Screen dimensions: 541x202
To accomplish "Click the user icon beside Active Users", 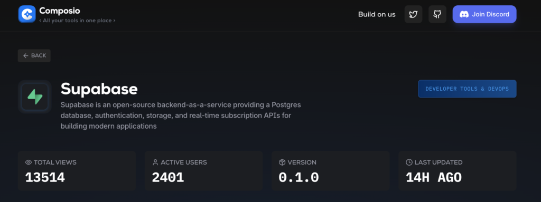I will click(x=155, y=162).
